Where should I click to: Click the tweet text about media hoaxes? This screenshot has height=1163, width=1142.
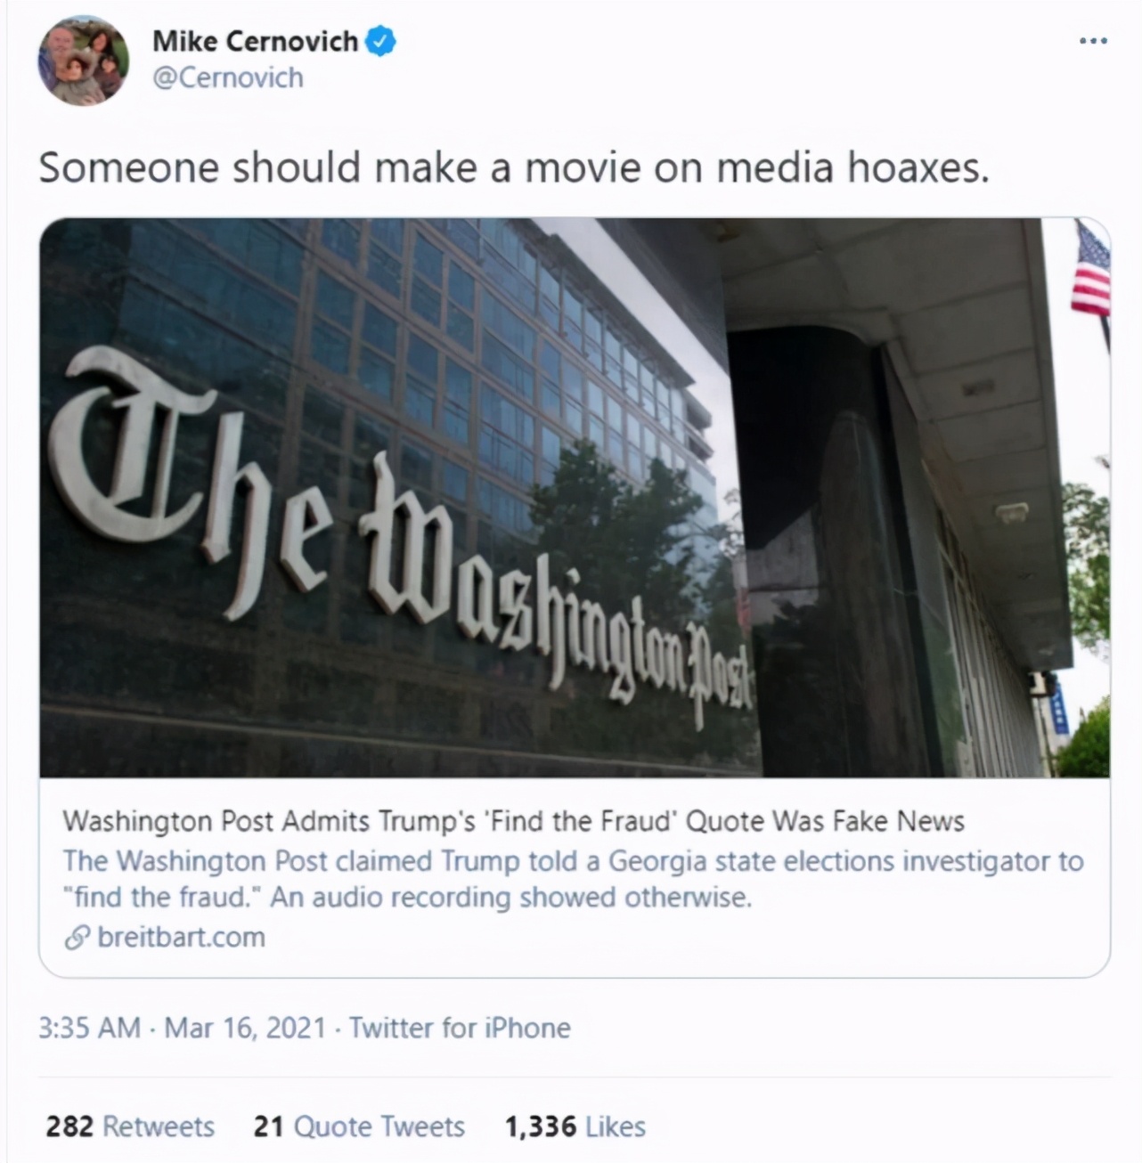pyautogui.click(x=514, y=167)
